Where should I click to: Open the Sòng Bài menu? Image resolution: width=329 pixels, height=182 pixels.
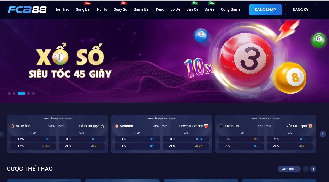(83, 9)
